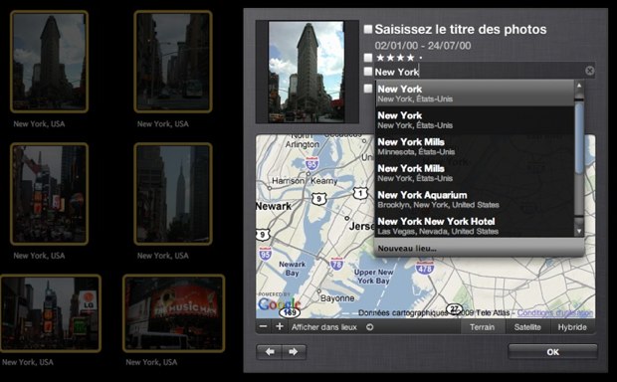This screenshot has height=382, width=617.
Task: Click suggestion list scroll up arrow
Action: [579, 86]
